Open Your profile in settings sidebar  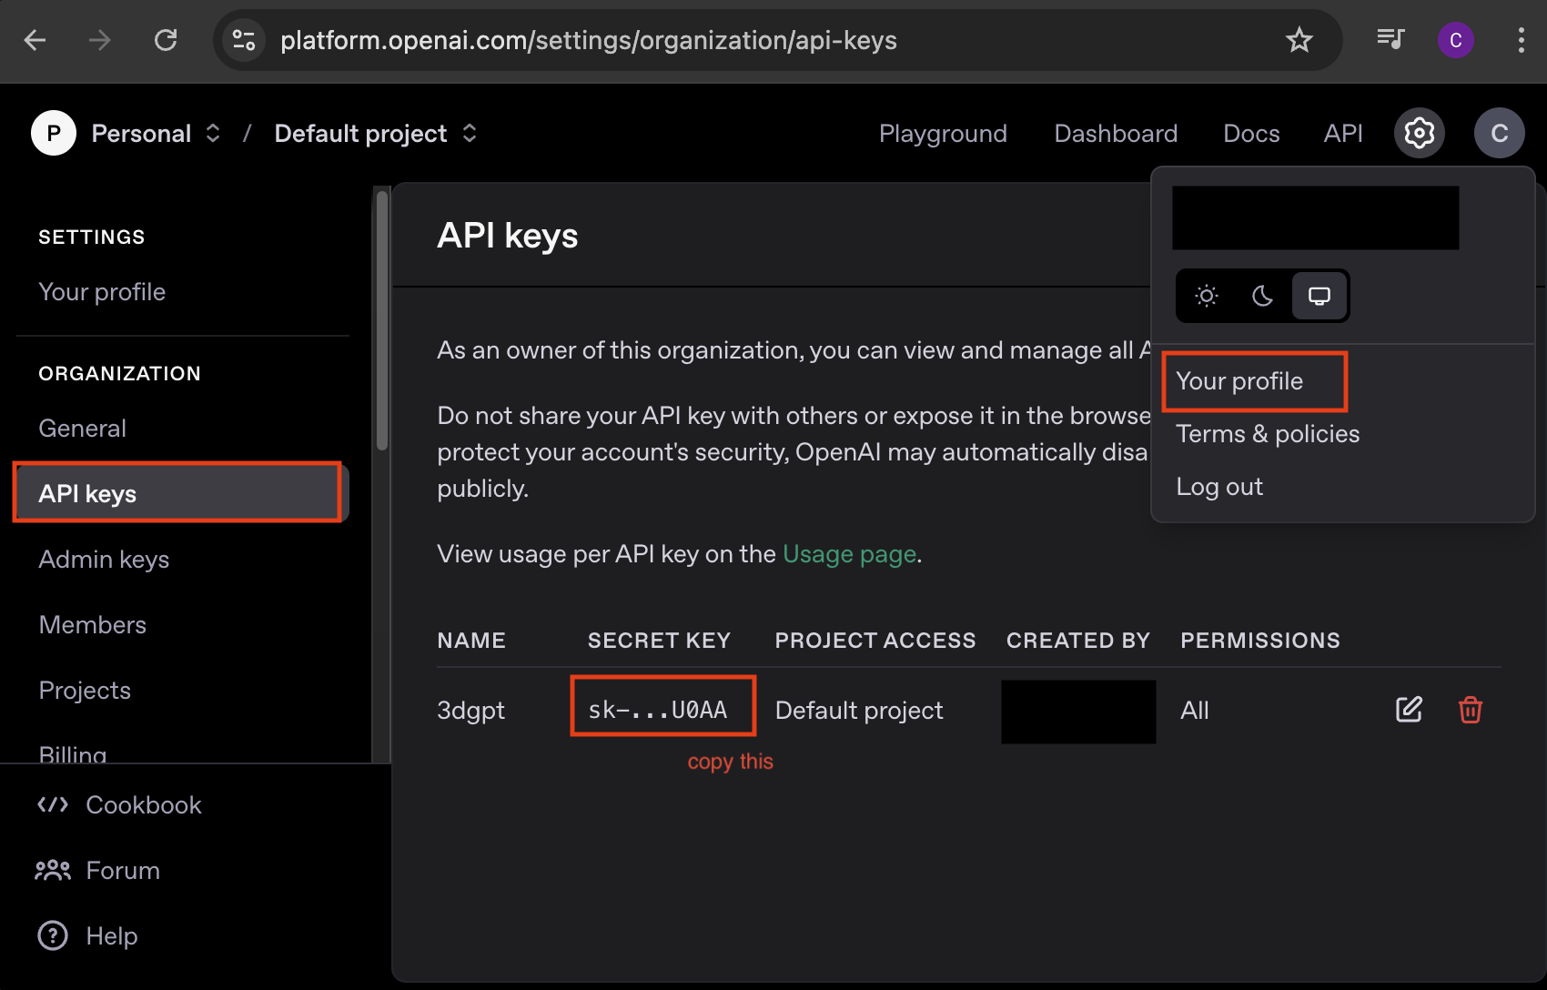[102, 292]
